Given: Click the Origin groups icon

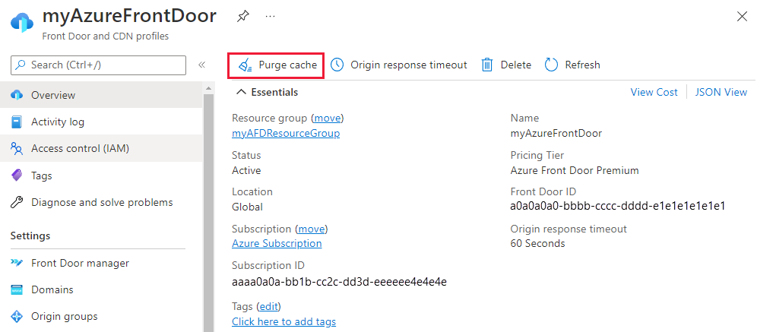Looking at the screenshot, I should 17,316.
